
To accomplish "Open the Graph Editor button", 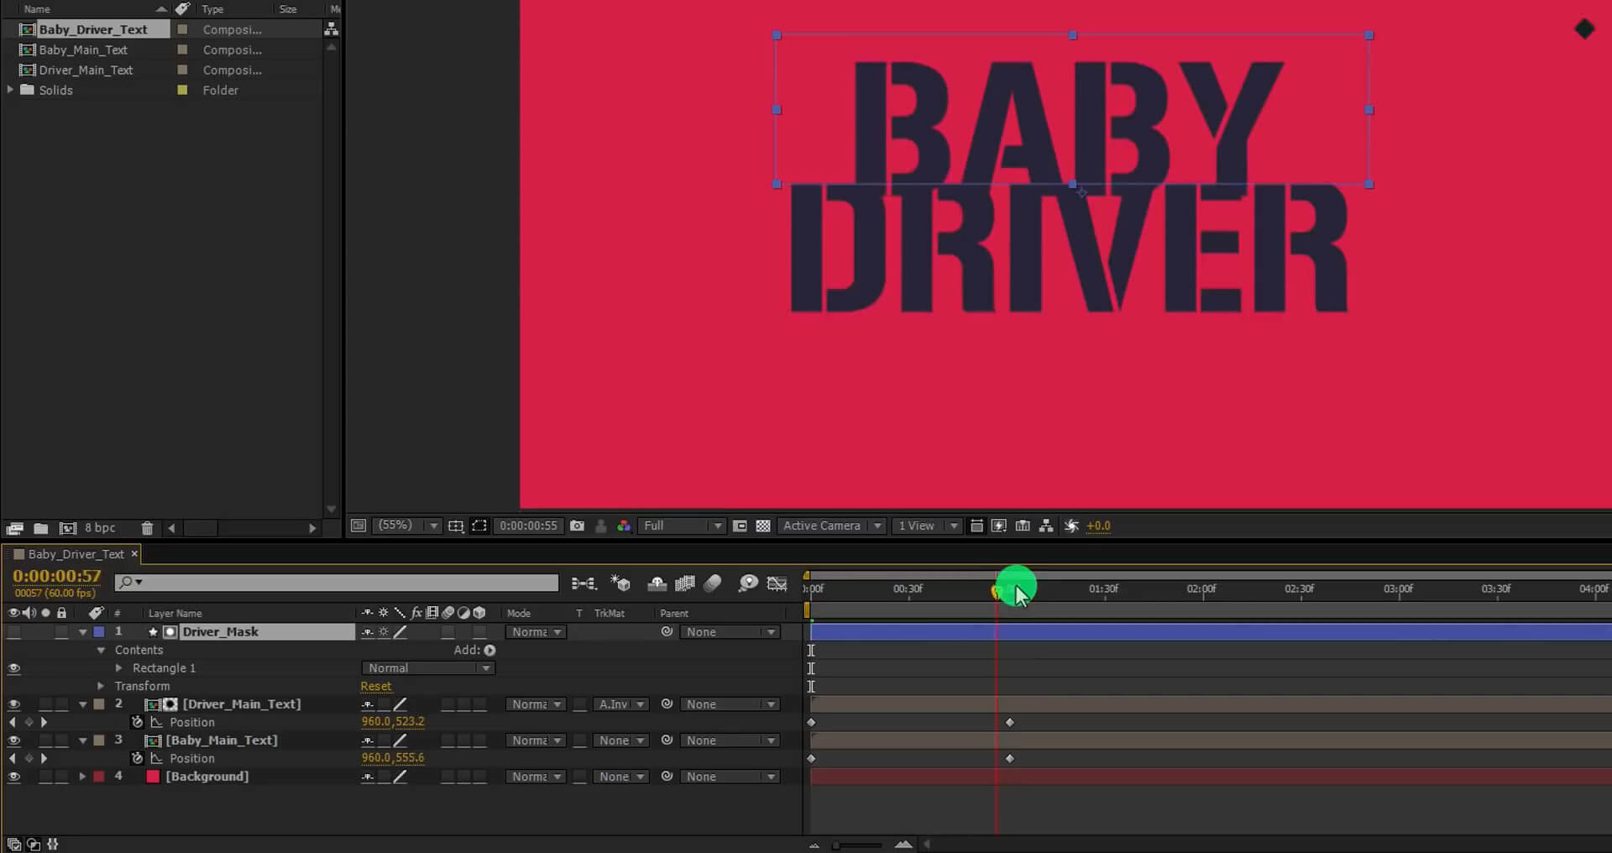I will click(777, 583).
